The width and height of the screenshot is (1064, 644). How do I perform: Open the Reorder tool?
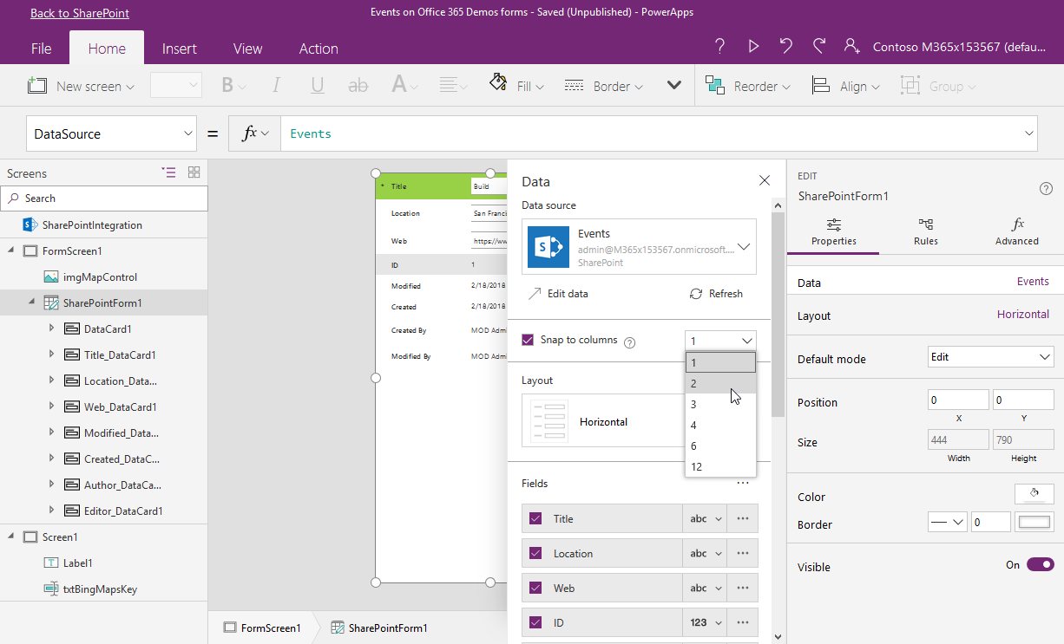(x=748, y=86)
